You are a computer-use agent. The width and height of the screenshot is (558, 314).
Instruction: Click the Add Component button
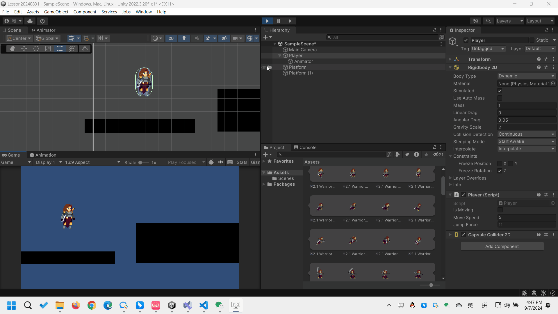point(502,246)
